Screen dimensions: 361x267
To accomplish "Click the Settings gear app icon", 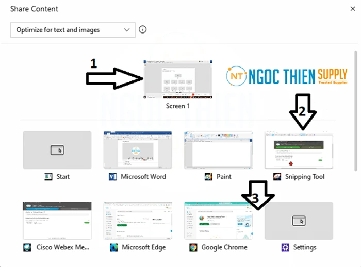I will [285, 247].
